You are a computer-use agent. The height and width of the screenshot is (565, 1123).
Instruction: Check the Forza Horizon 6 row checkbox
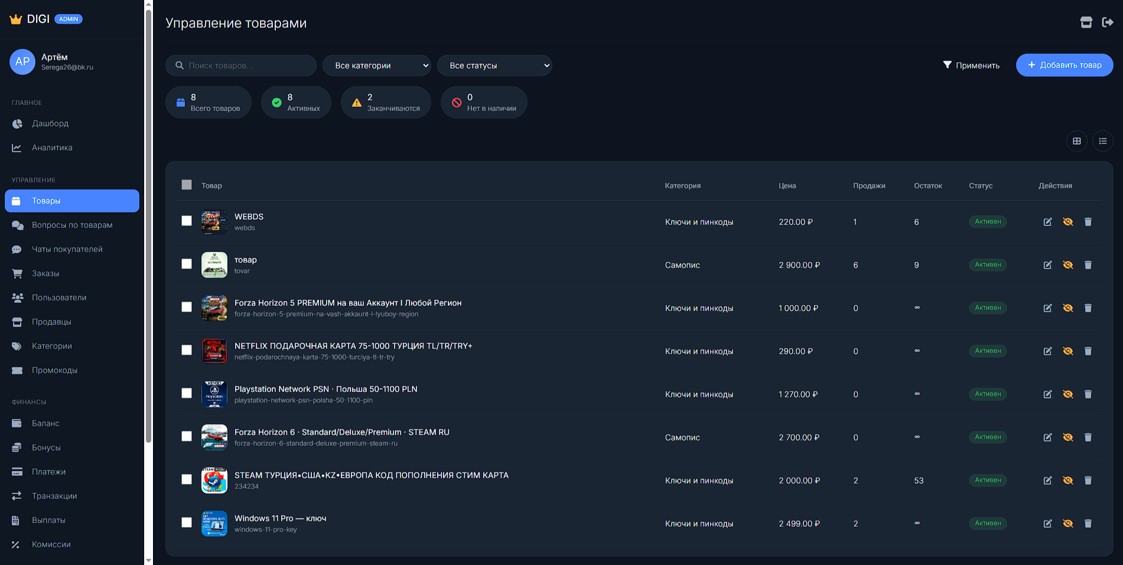[187, 436]
